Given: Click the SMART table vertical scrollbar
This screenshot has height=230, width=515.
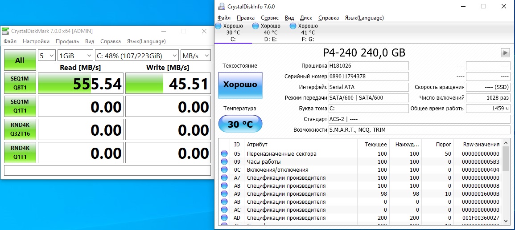Looking at the screenshot, I should point(506,182).
